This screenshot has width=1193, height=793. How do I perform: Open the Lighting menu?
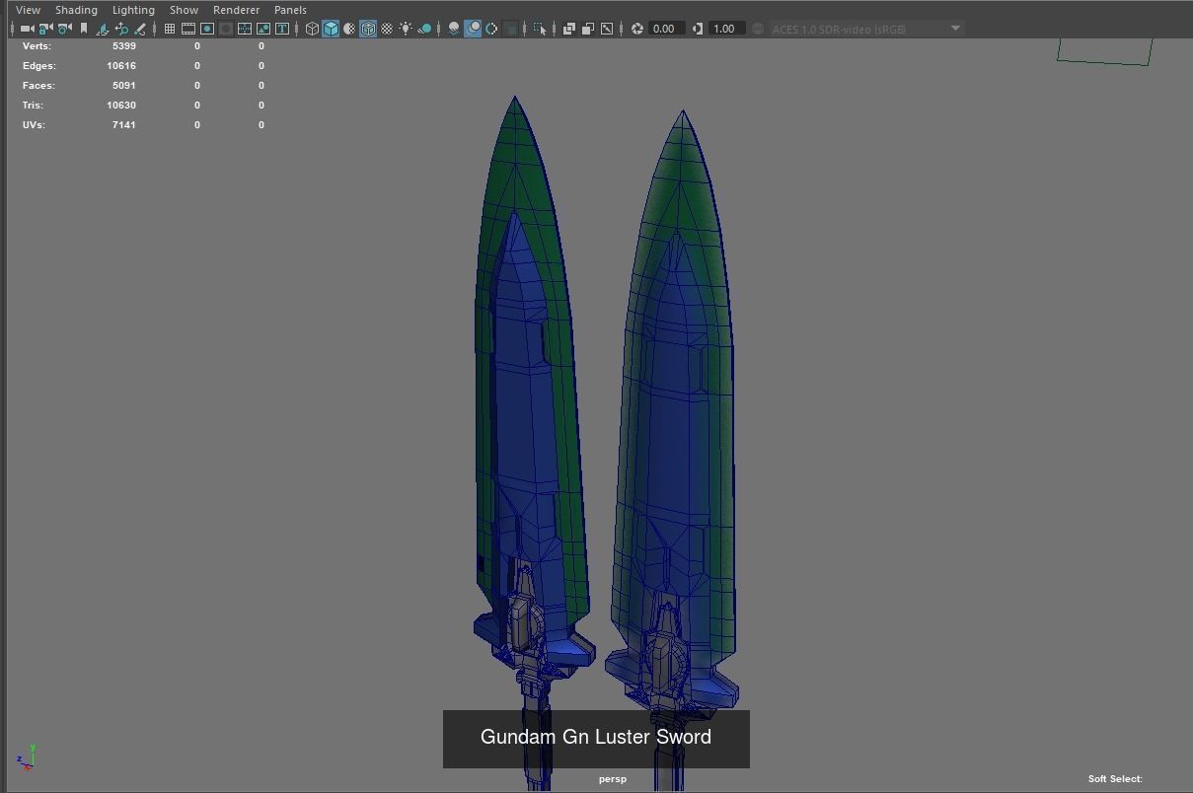133,10
